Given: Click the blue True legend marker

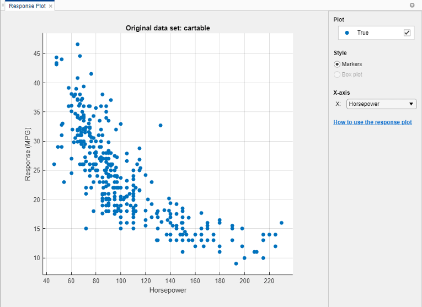Looking at the screenshot, I should [347, 33].
